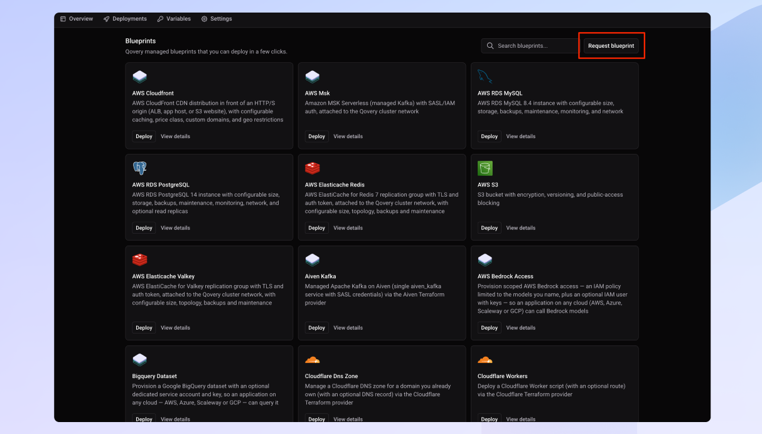The image size is (762, 434).
Task: Click the magnifier icon in search box
Action: click(x=490, y=46)
